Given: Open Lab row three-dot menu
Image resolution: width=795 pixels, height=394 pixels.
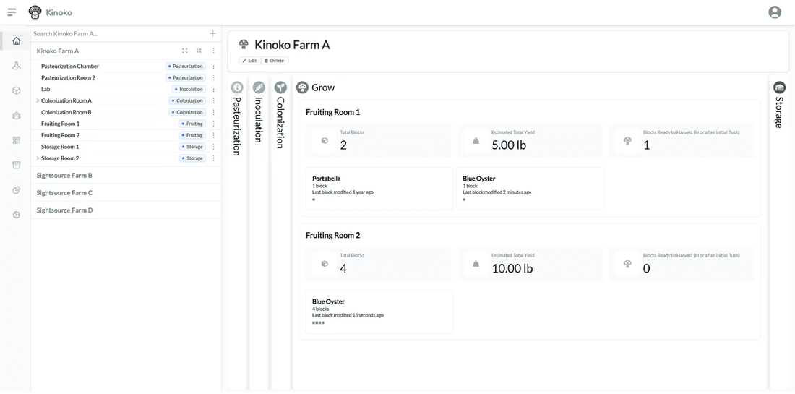Looking at the screenshot, I should (x=213, y=89).
